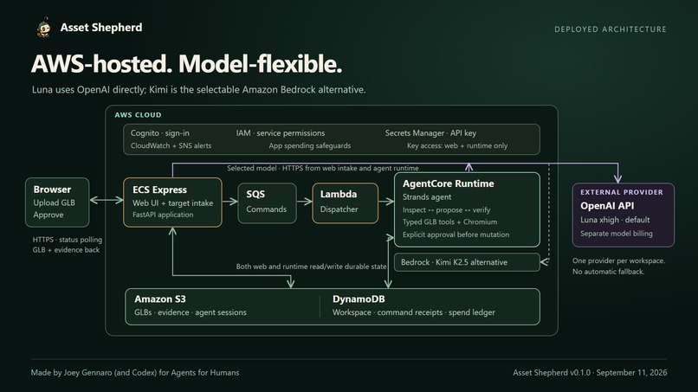Click 'Luna xhigh · default' text

[x=615, y=220]
